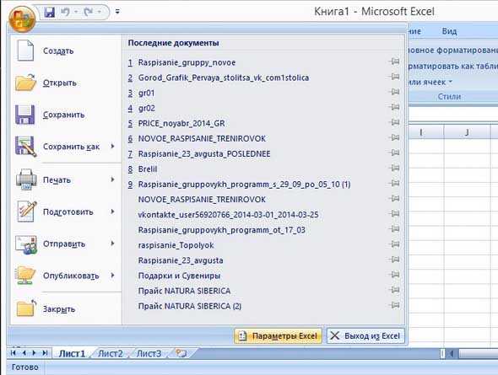Pin Raspisanie_gruppy_novoe to the recent list
The height and width of the screenshot is (375, 498).
click(394, 62)
